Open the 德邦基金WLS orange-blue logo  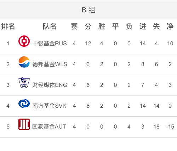click(x=24, y=62)
